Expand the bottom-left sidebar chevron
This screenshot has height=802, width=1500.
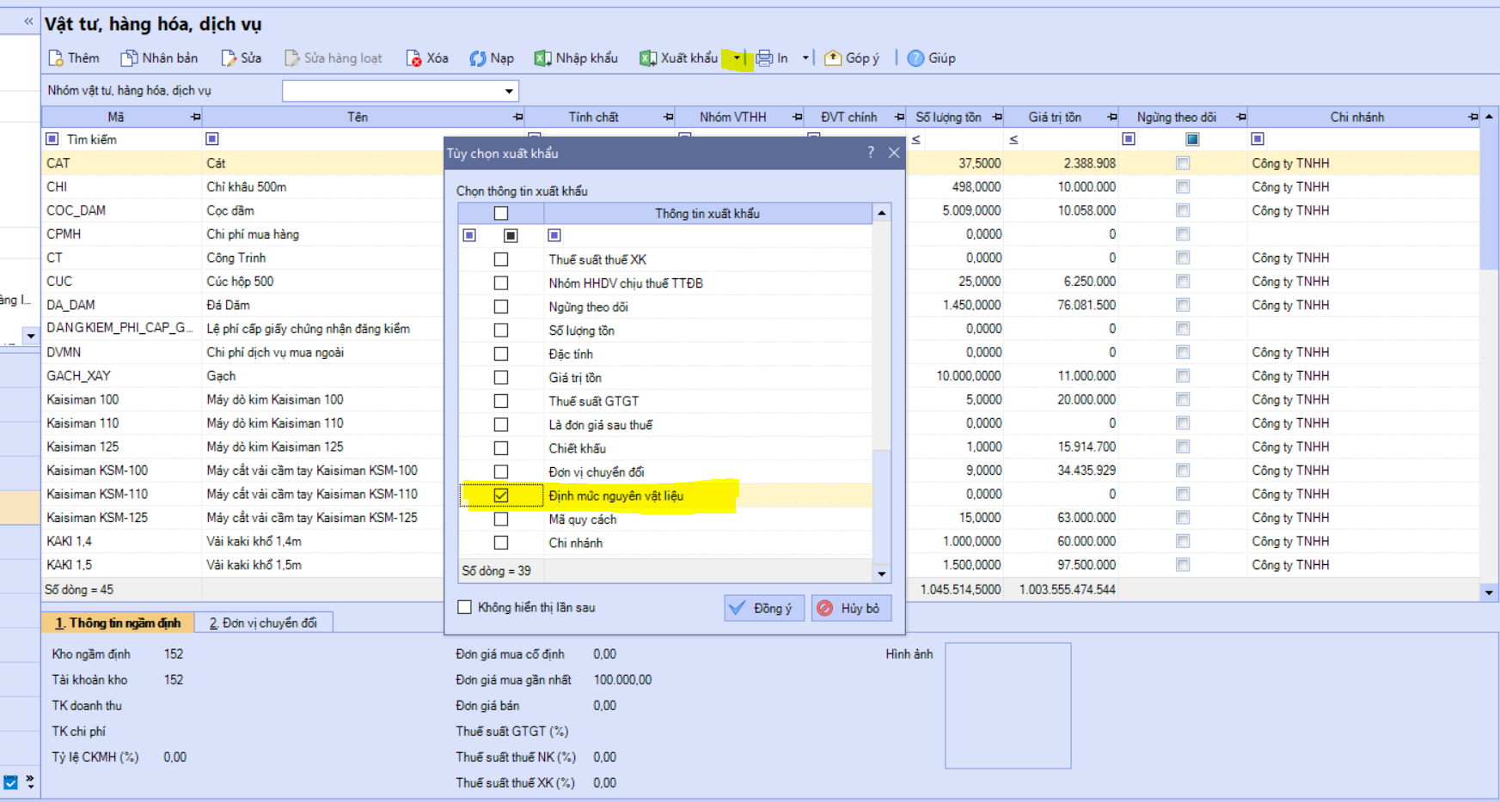tap(30, 781)
